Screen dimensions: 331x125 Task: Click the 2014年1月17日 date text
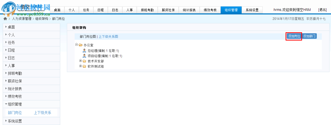tap(288, 19)
